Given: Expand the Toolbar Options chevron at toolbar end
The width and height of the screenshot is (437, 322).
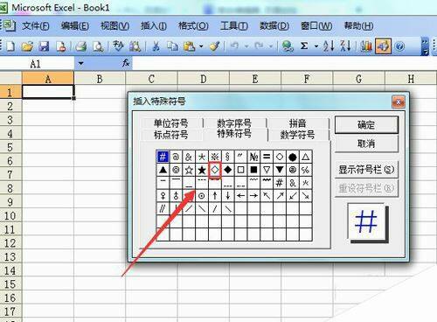Looking at the screenshot, I should (425, 46).
